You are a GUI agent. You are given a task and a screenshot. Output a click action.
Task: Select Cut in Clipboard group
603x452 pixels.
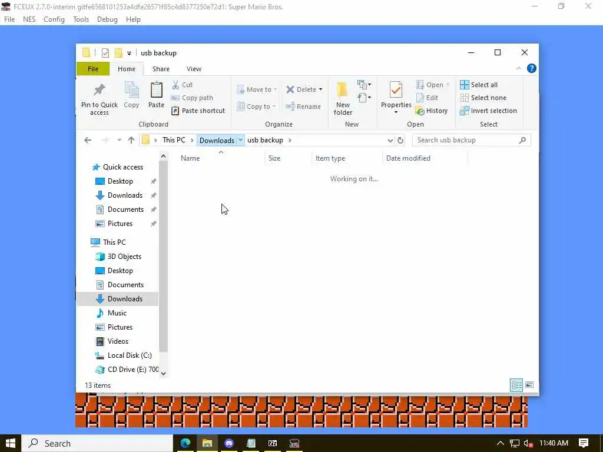pos(183,85)
